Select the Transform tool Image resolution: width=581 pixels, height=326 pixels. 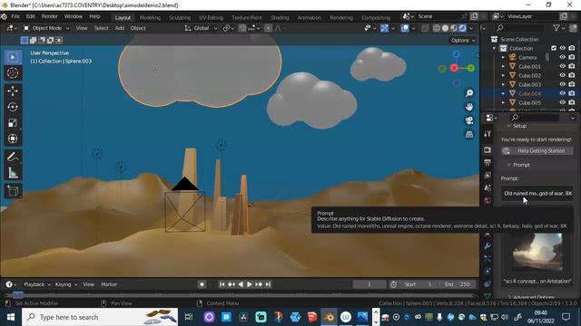(13, 139)
